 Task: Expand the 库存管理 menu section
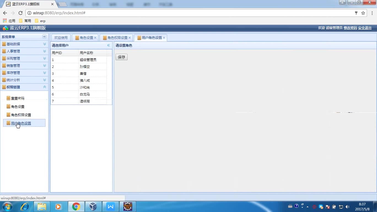24,73
